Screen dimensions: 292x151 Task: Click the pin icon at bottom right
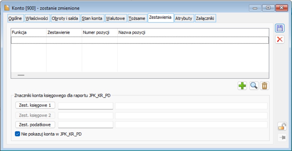[x=282, y=138]
